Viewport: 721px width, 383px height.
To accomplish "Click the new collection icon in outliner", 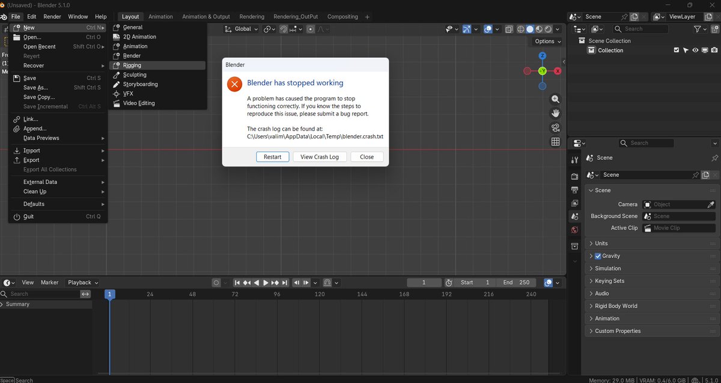I will pyautogui.click(x=715, y=29).
